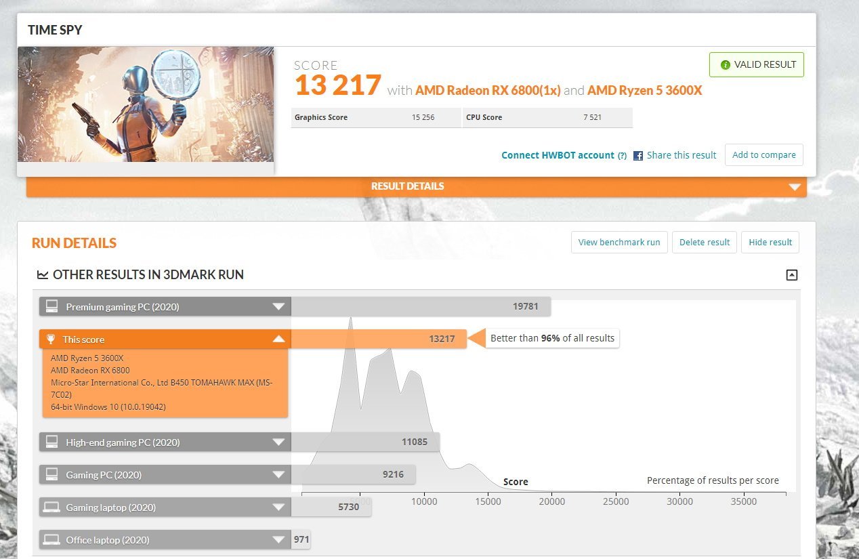Click Connect HWBOT account link
This screenshot has height=559, width=859.
(x=558, y=155)
